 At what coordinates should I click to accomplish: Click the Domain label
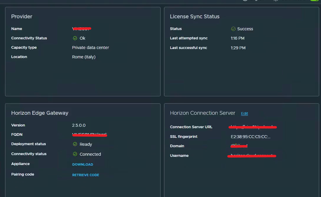click(x=177, y=146)
